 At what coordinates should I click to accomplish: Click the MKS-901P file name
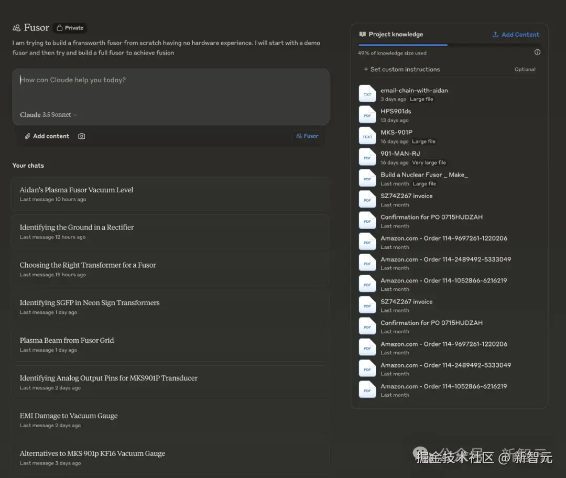pyautogui.click(x=396, y=133)
